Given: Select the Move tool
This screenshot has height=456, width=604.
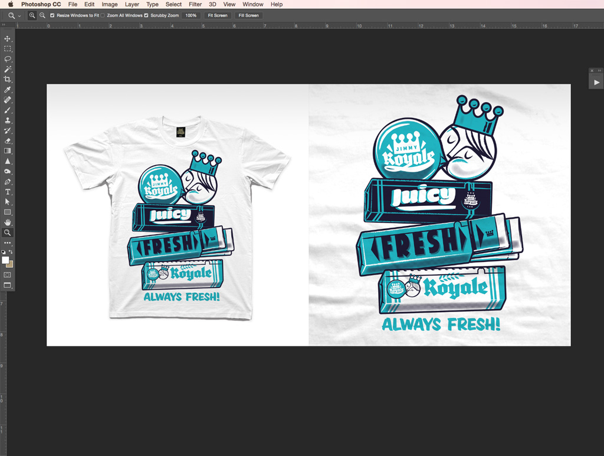Looking at the screenshot, I should click(8, 38).
